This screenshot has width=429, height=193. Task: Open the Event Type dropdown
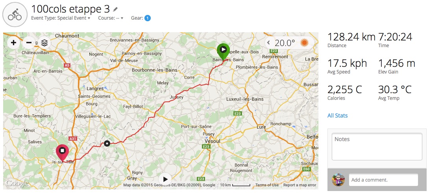[x=61, y=18]
